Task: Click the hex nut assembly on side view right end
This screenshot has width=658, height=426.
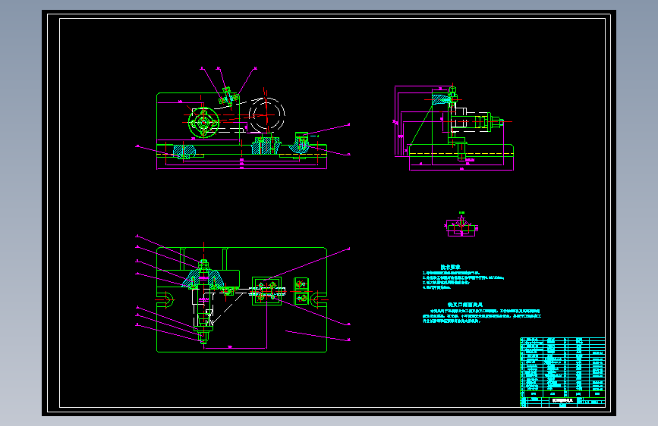Action: pyautogui.click(x=497, y=122)
